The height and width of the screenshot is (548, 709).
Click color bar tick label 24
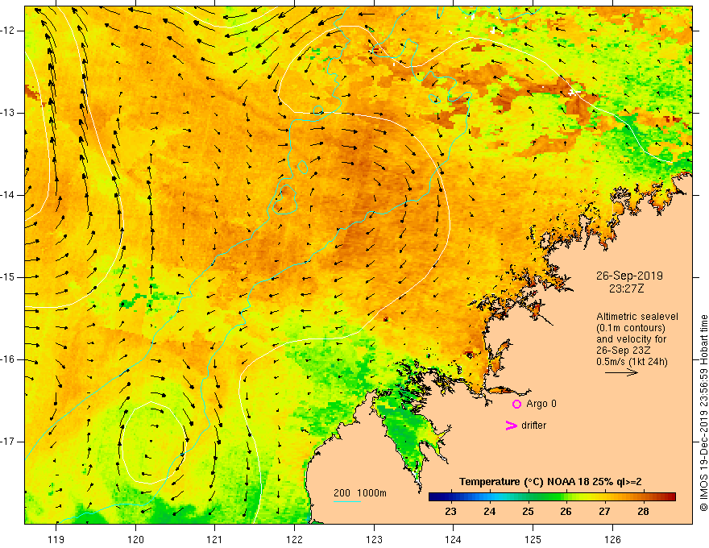(x=489, y=512)
